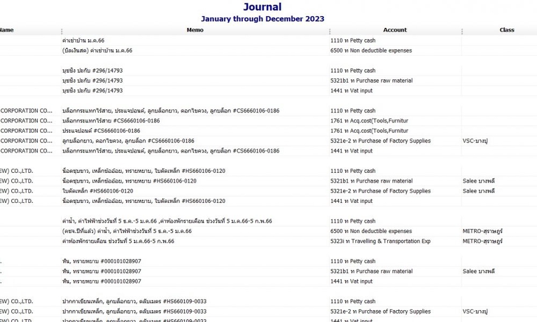The height and width of the screenshot is (322, 537).
Task: Select 5321e-2 Purchase of Factory Supplies for #CS6660106-0186
Action: 380,141
